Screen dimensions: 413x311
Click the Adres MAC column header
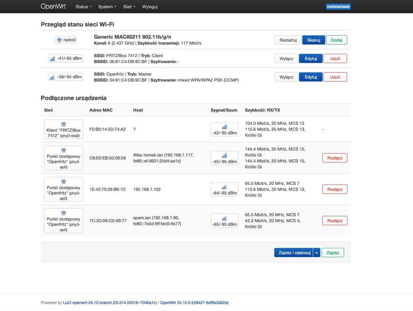(101, 110)
